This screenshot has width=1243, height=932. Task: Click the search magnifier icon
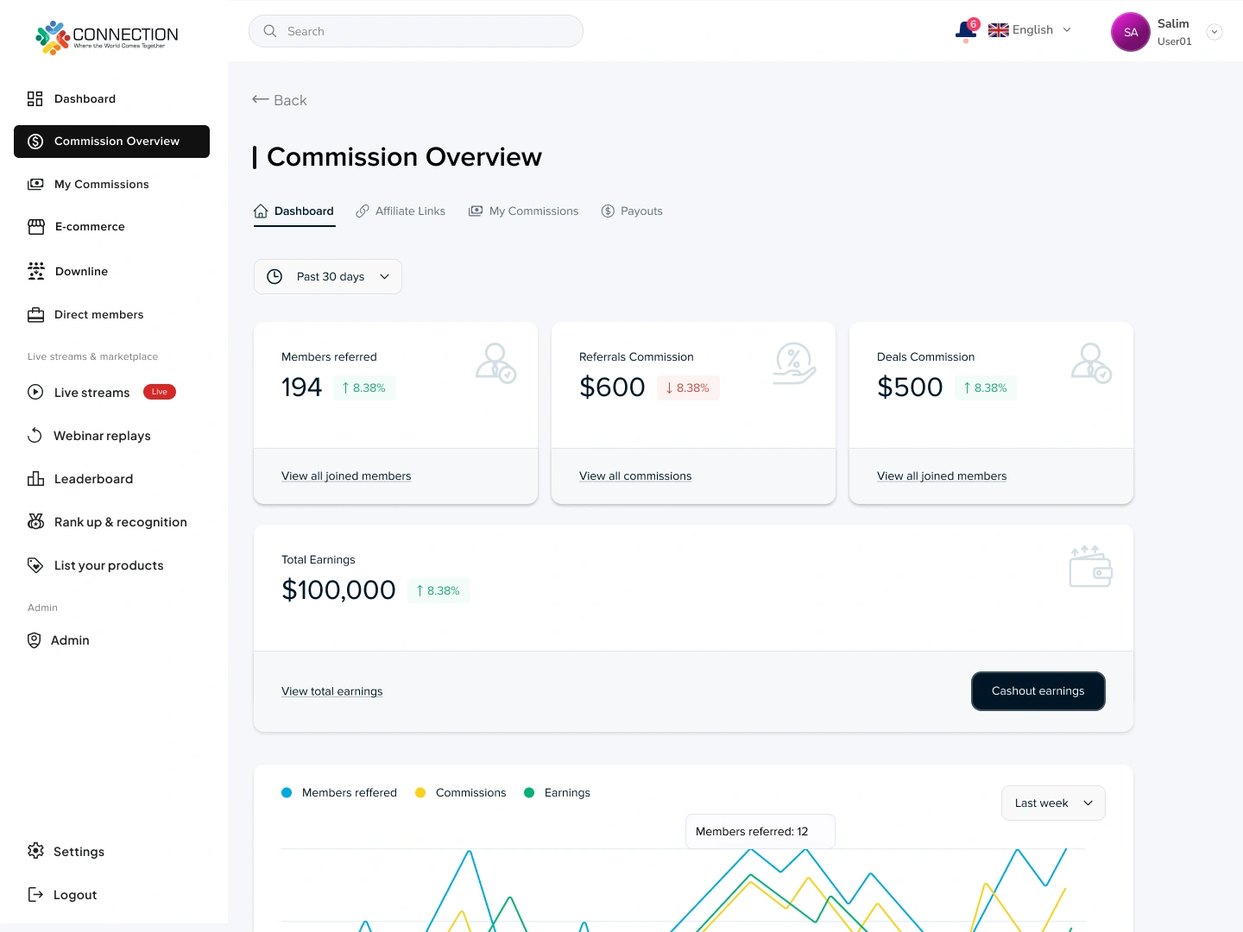click(x=270, y=31)
